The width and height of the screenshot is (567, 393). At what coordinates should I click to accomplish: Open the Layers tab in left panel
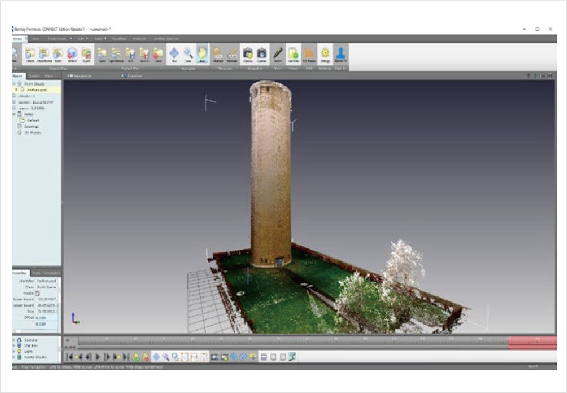click(x=34, y=75)
